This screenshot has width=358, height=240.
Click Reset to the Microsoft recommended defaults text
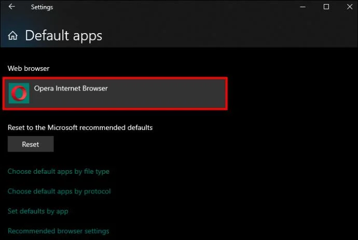click(80, 128)
